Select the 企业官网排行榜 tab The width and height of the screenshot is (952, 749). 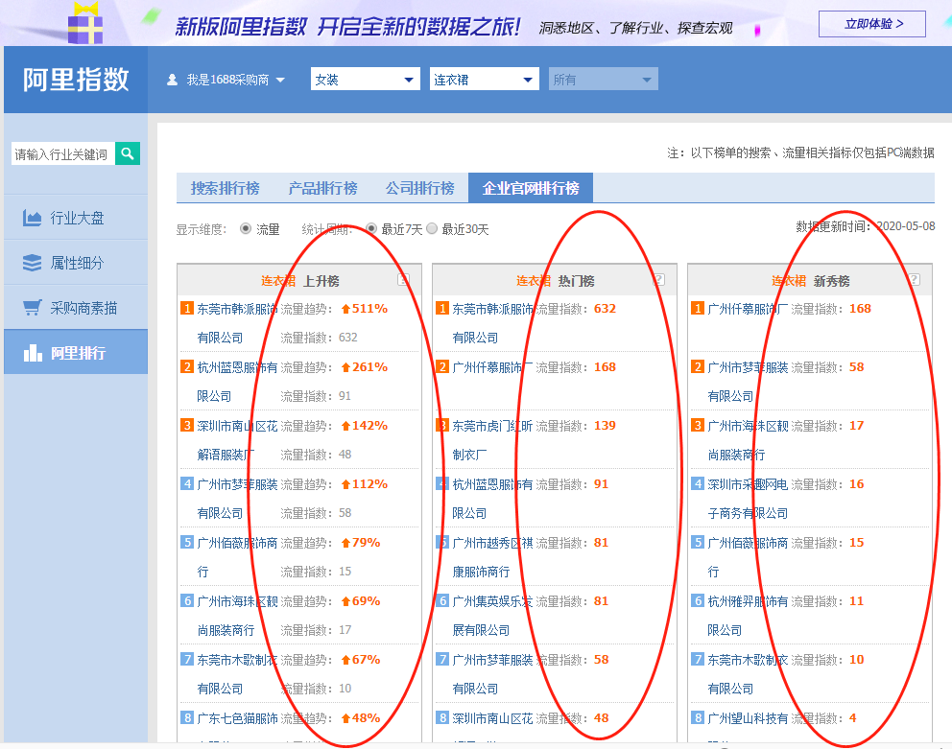tap(531, 188)
